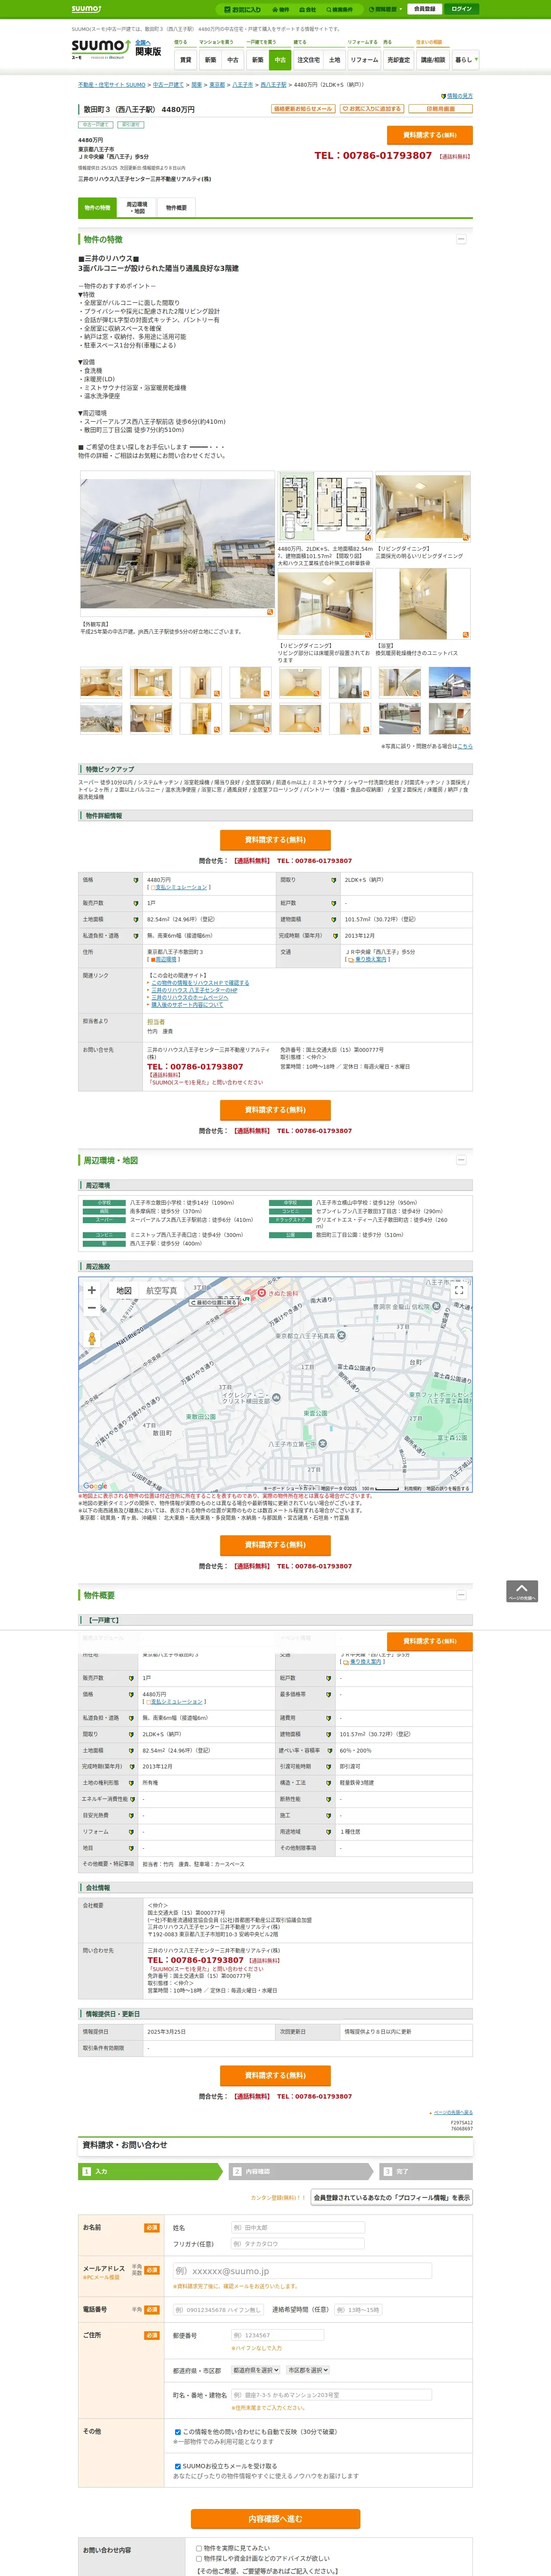
Task: Focus the 姓名 input field
Action: (x=297, y=2228)
